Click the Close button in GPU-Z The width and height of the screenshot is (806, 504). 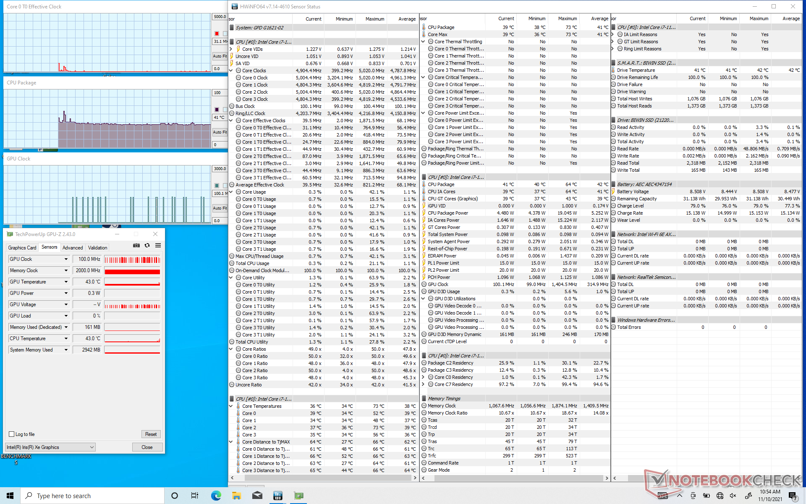pos(147,447)
